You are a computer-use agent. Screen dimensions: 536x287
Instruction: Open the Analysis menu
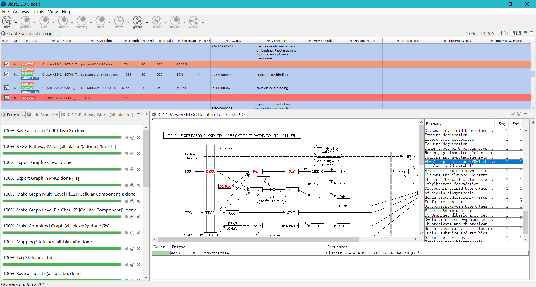21,11
